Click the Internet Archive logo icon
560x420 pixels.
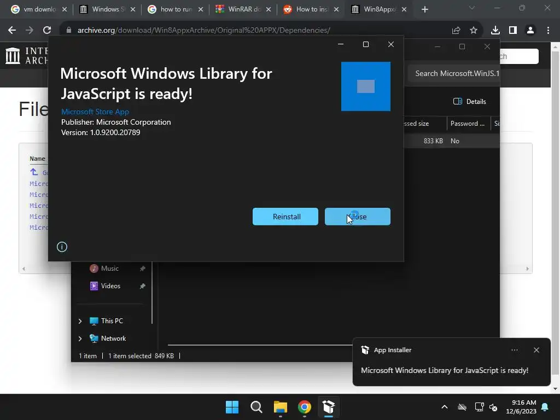[x=13, y=56]
